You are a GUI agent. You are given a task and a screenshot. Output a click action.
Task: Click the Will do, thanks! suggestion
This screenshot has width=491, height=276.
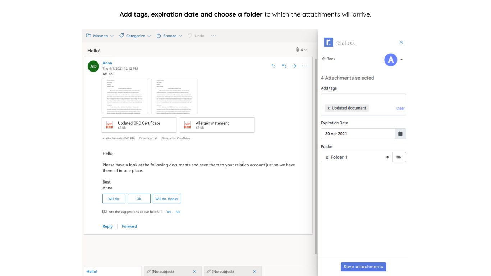[x=167, y=199]
